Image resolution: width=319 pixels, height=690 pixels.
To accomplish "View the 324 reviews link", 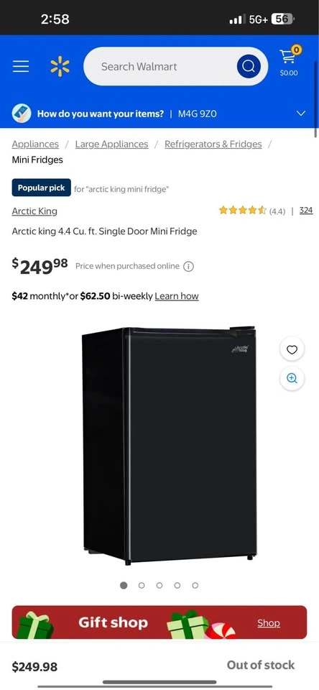I will coord(306,211).
